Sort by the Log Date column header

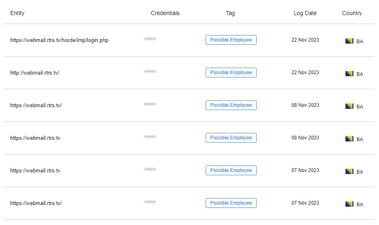305,13
